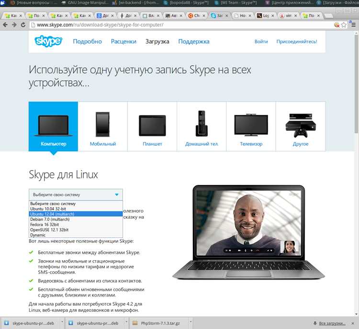Switch to 'bopoda88 - Skype' window in taskbar
This screenshot has width=359, height=329.
point(187,3)
